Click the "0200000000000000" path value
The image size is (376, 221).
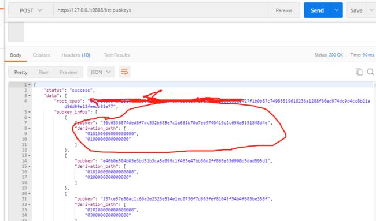[108, 177]
